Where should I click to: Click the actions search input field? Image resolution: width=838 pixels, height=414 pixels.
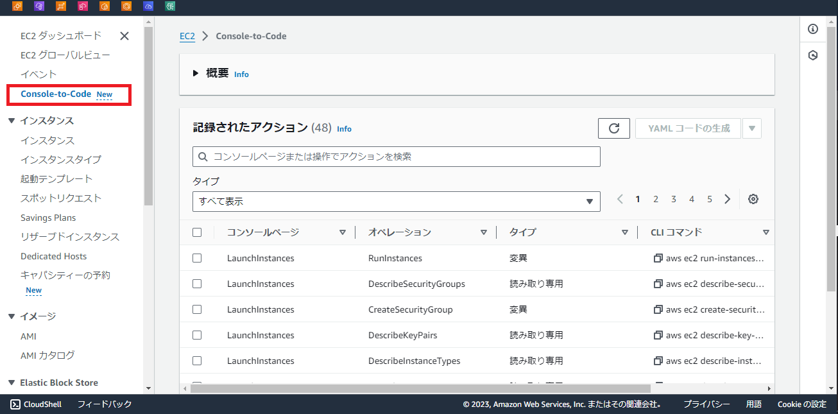point(397,157)
